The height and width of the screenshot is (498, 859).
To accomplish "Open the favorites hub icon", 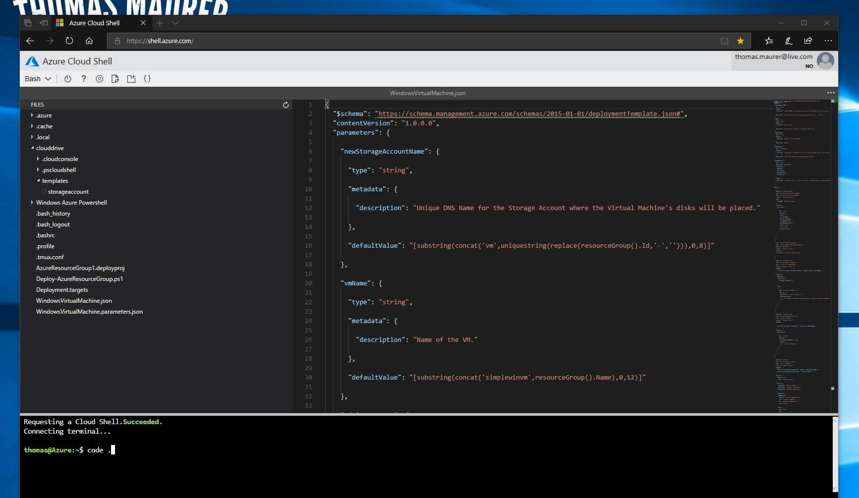I will click(x=769, y=41).
